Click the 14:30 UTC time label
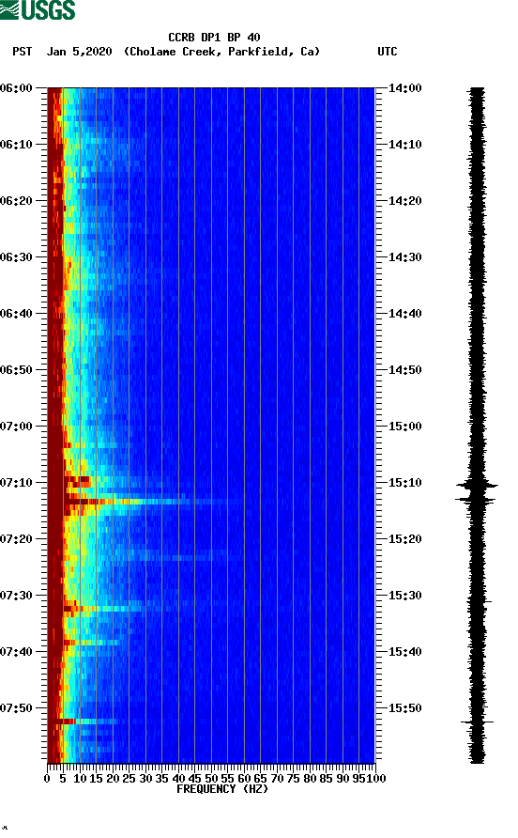The height and width of the screenshot is (838, 518). [x=404, y=257]
